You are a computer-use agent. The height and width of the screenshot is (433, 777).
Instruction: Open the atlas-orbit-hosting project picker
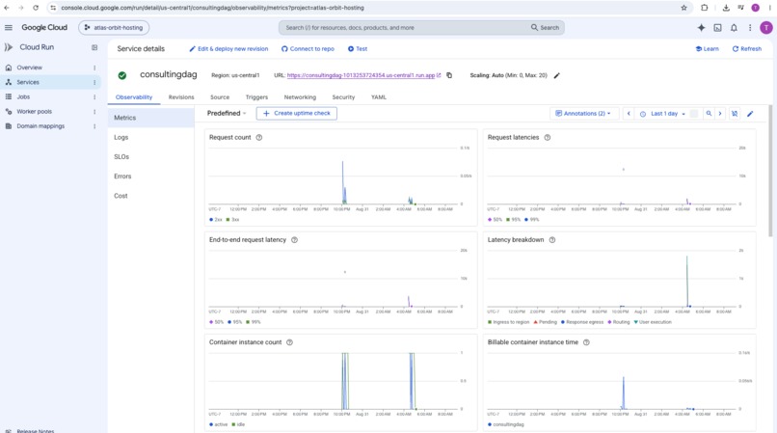click(x=114, y=28)
